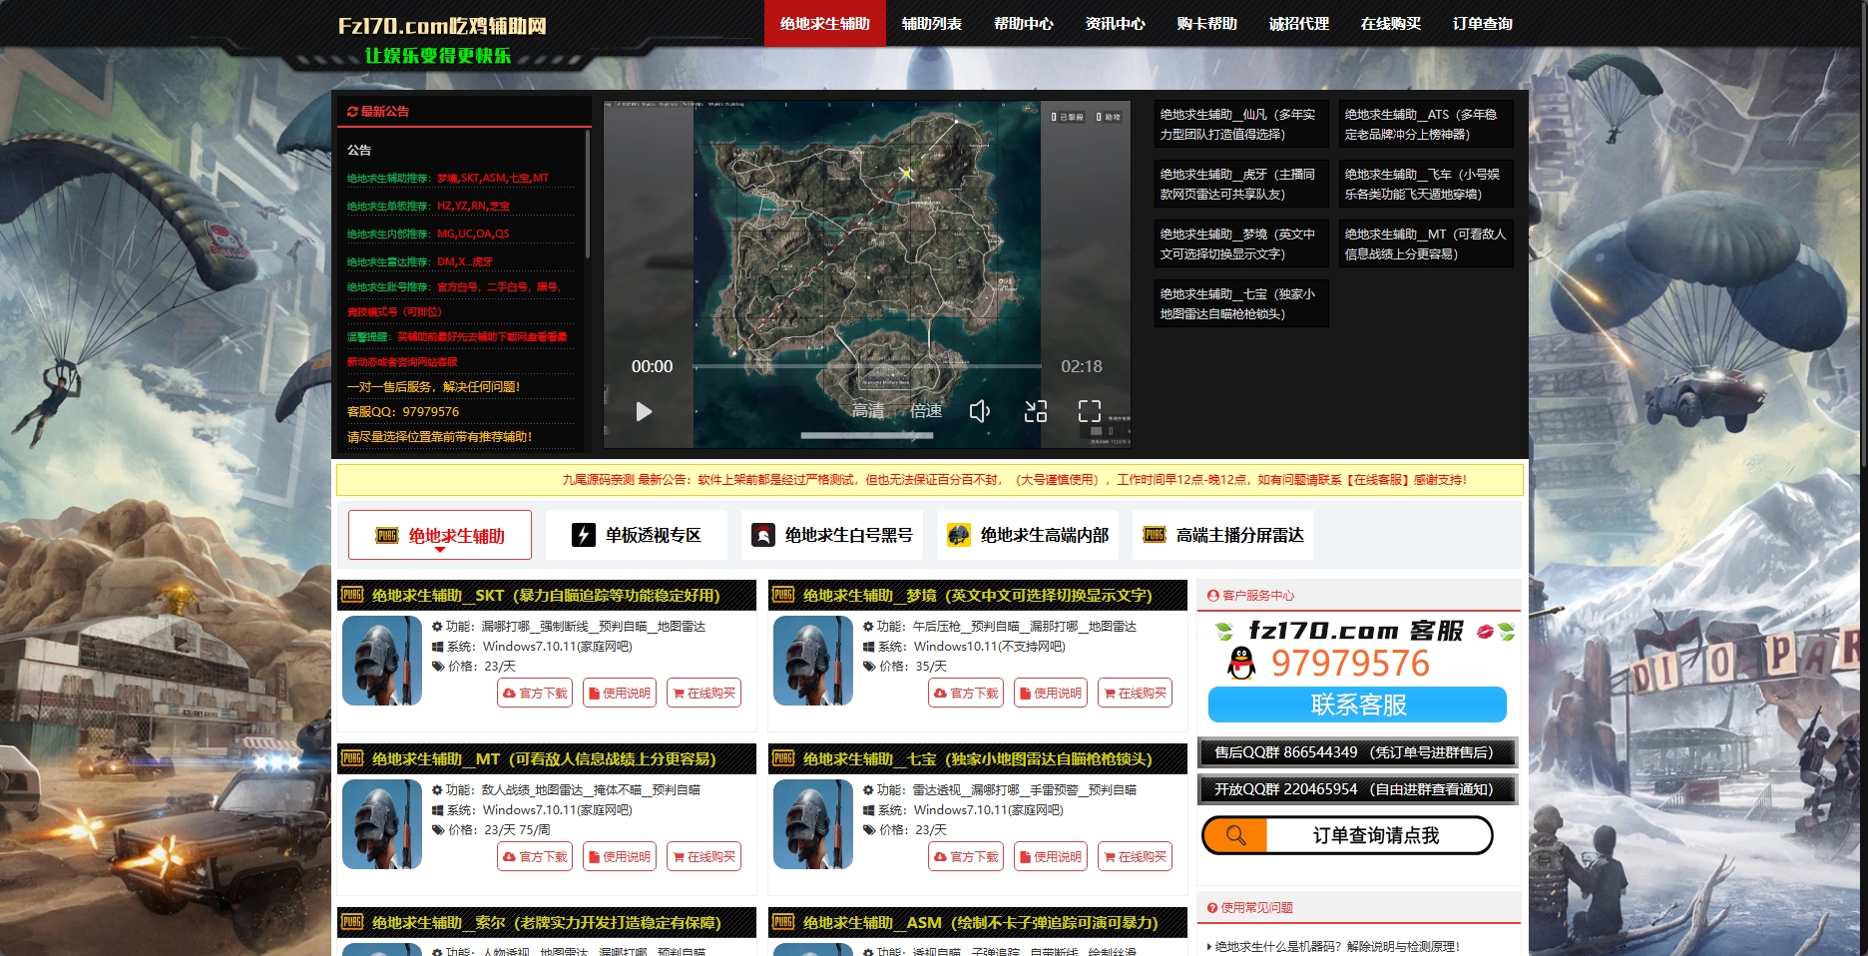Click the icon on 绝地求生白号黑号 tab
Viewport: 1868px width, 956px height.
(763, 535)
